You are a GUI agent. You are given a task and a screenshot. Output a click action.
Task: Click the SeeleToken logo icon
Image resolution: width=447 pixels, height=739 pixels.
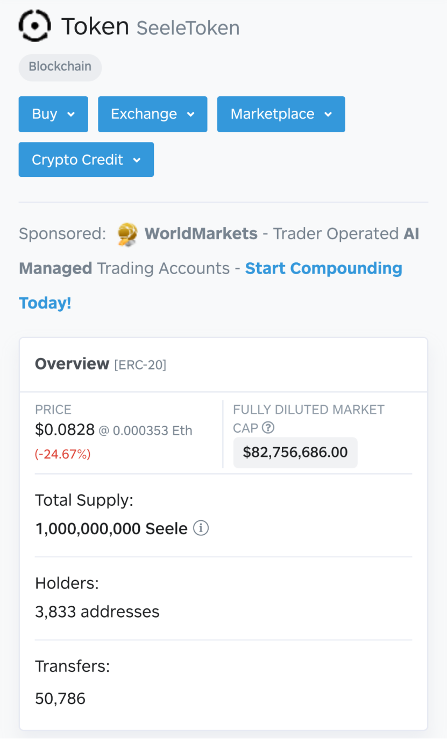[35, 25]
